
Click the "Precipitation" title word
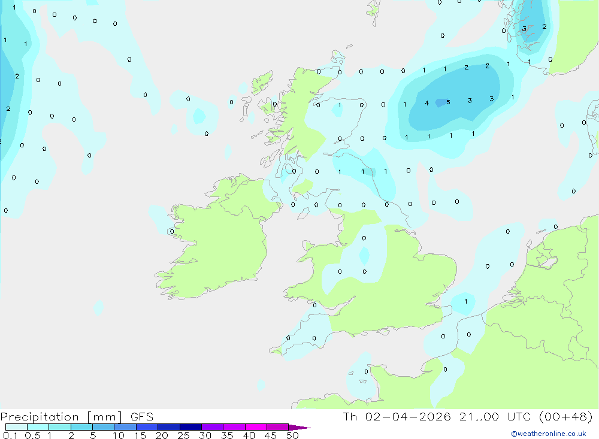pos(40,417)
